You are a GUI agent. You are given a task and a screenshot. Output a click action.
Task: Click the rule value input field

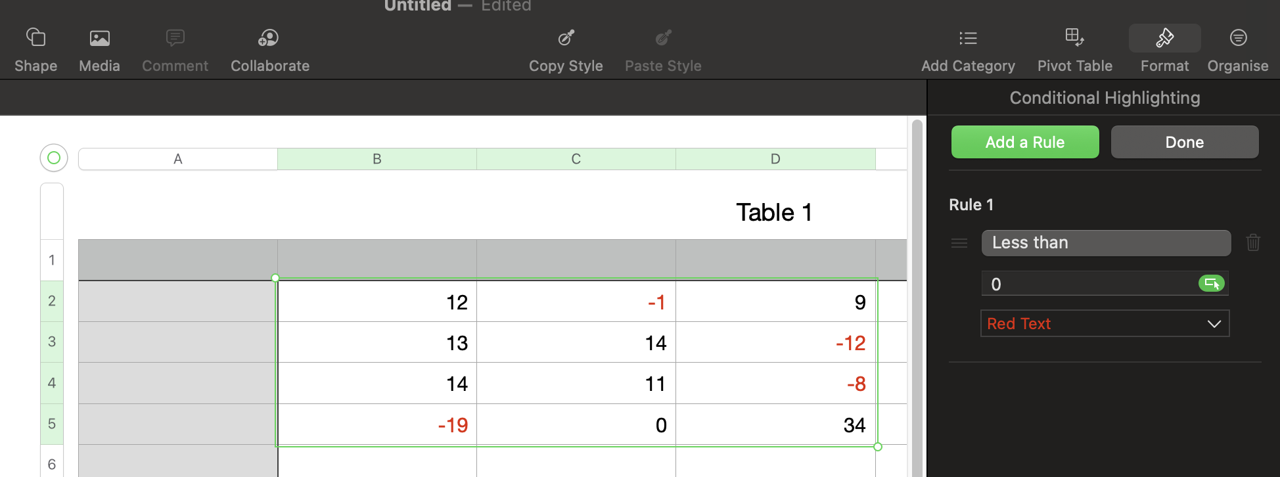pos(1087,284)
